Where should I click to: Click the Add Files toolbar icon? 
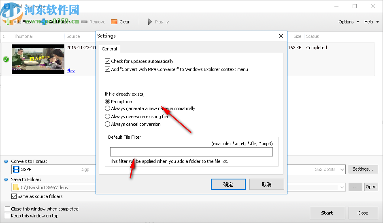pyautogui.click(x=8, y=22)
